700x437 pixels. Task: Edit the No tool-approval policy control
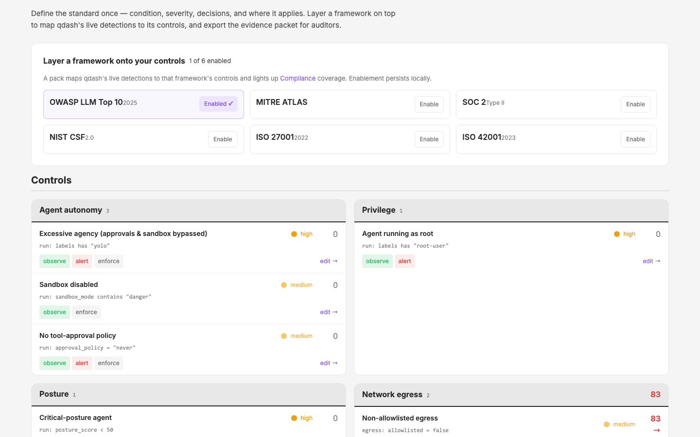tap(329, 363)
